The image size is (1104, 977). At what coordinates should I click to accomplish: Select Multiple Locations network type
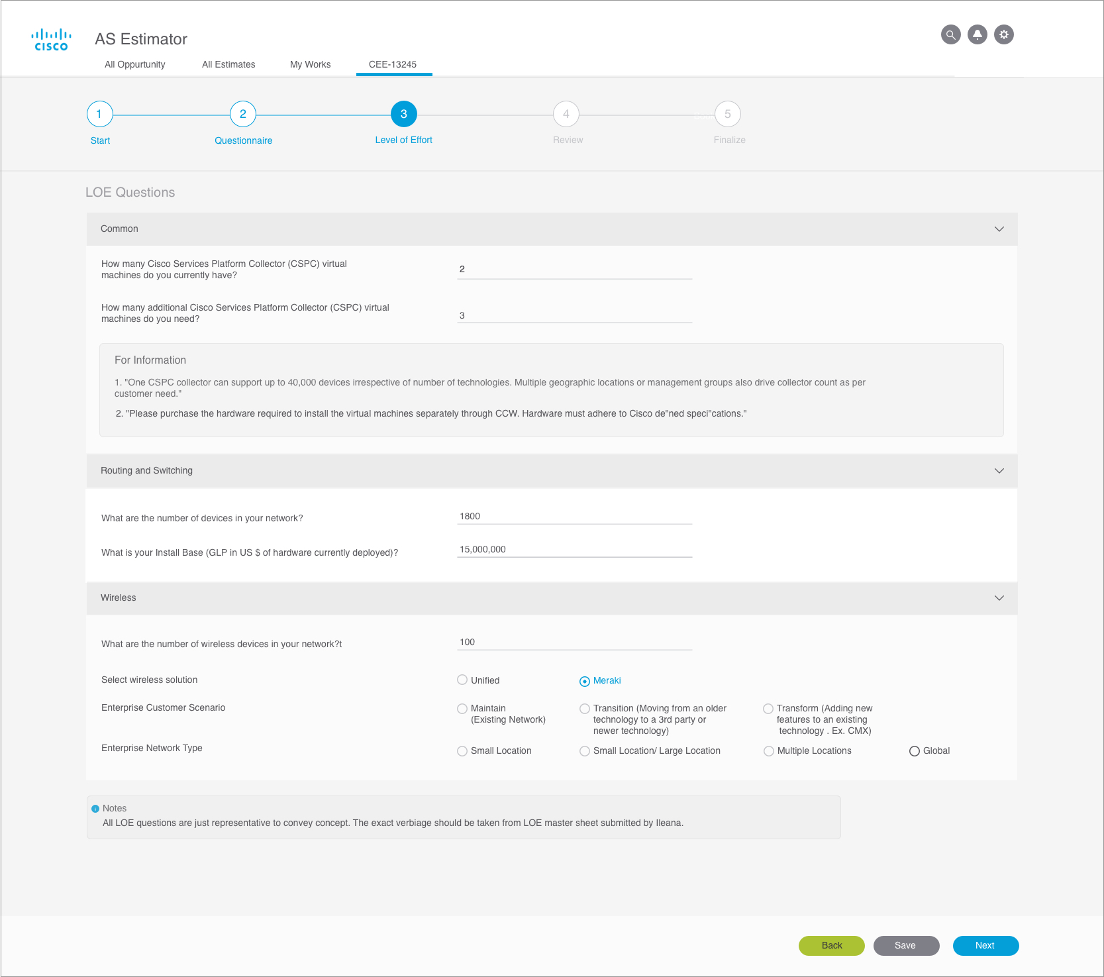[769, 751]
